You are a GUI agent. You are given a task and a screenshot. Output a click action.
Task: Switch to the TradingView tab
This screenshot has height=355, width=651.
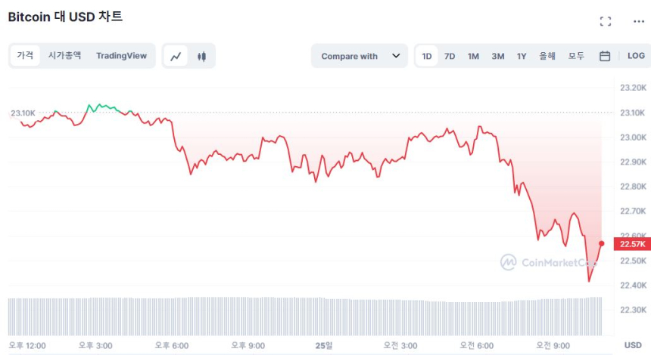point(121,55)
